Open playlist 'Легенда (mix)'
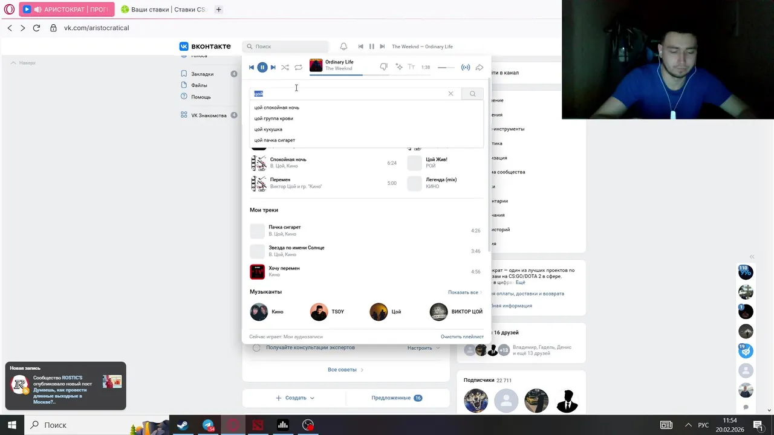The height and width of the screenshot is (435, 774). coord(444,183)
